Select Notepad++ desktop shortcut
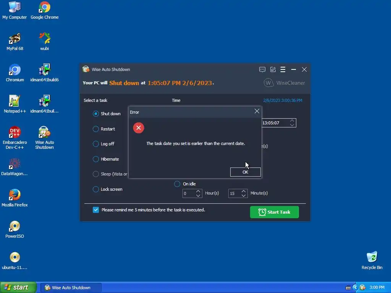The width and height of the screenshot is (391, 293). tap(15, 104)
